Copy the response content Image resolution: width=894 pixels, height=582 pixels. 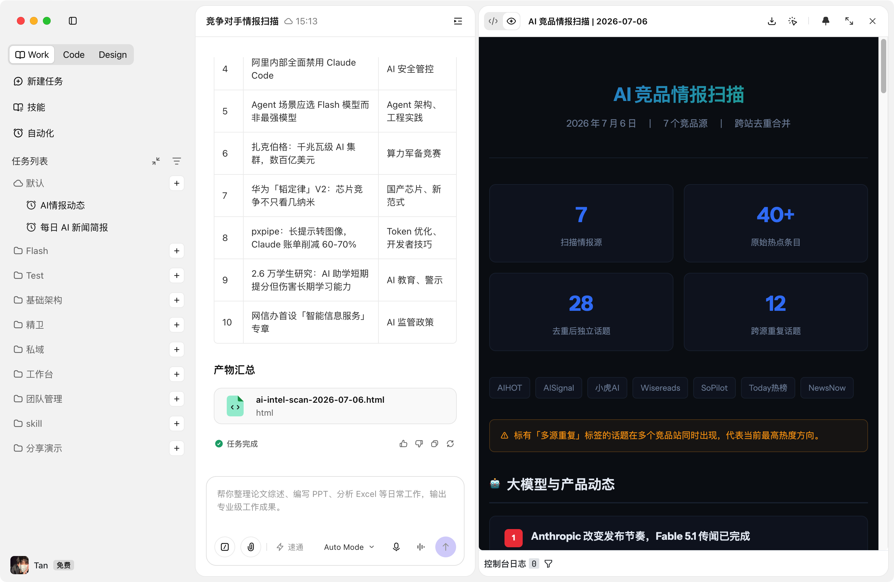435,444
